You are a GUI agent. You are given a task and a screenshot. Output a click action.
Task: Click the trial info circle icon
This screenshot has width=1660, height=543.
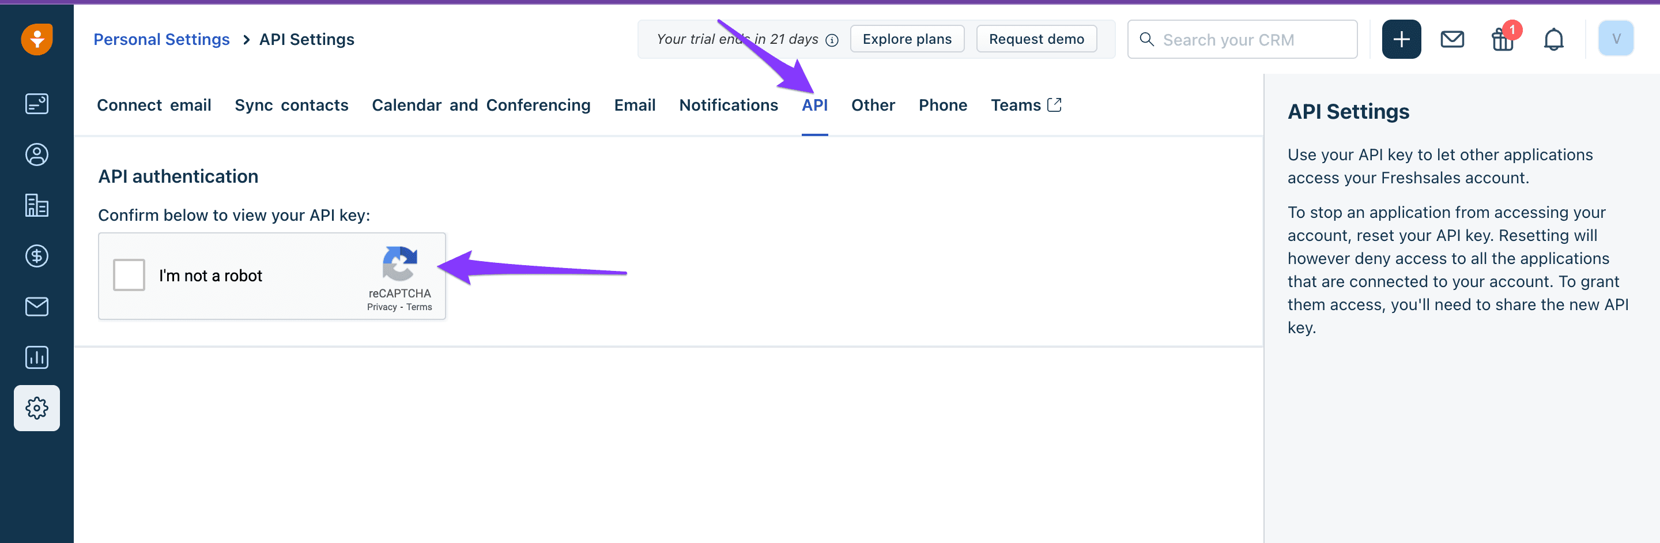(832, 40)
